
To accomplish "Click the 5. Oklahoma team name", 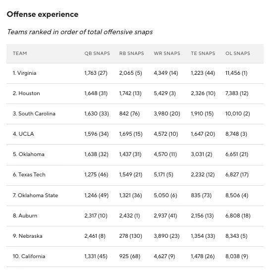I will (x=29, y=154).
